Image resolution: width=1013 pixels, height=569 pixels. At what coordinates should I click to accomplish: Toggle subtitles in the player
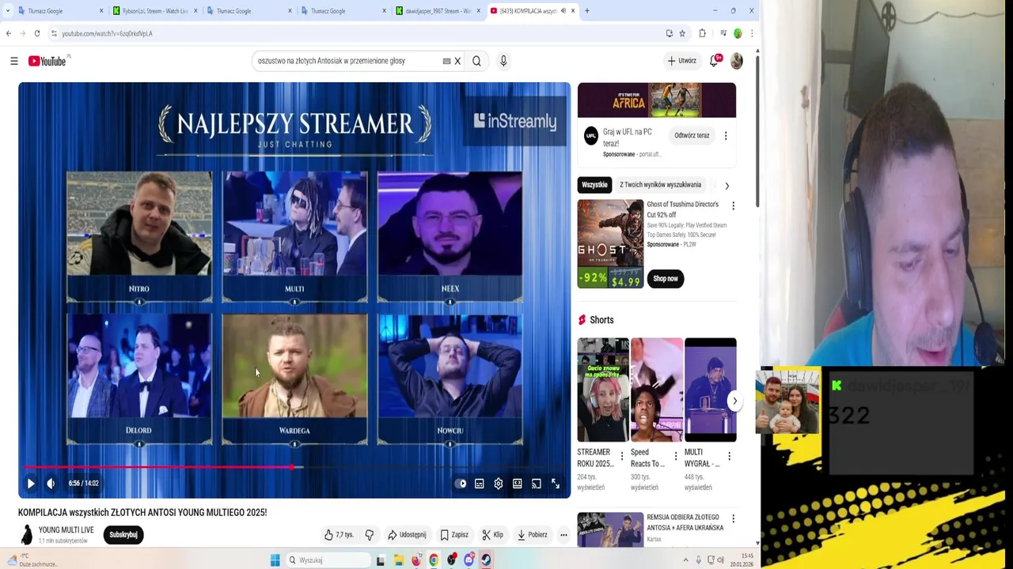pos(480,484)
